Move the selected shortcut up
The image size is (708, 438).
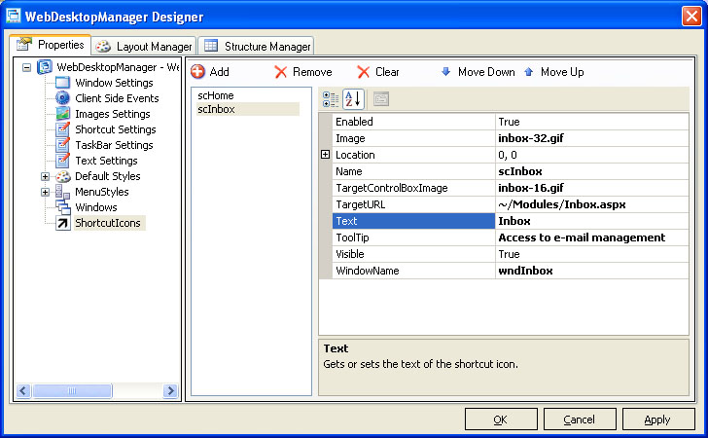pyautogui.click(x=554, y=72)
